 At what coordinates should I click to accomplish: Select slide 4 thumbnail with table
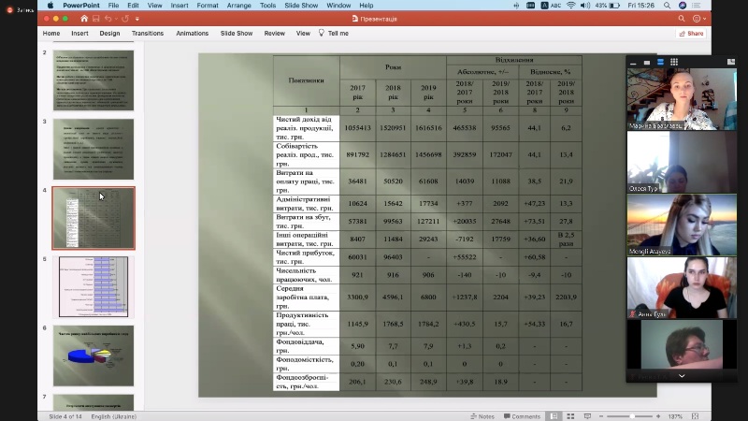tap(93, 218)
